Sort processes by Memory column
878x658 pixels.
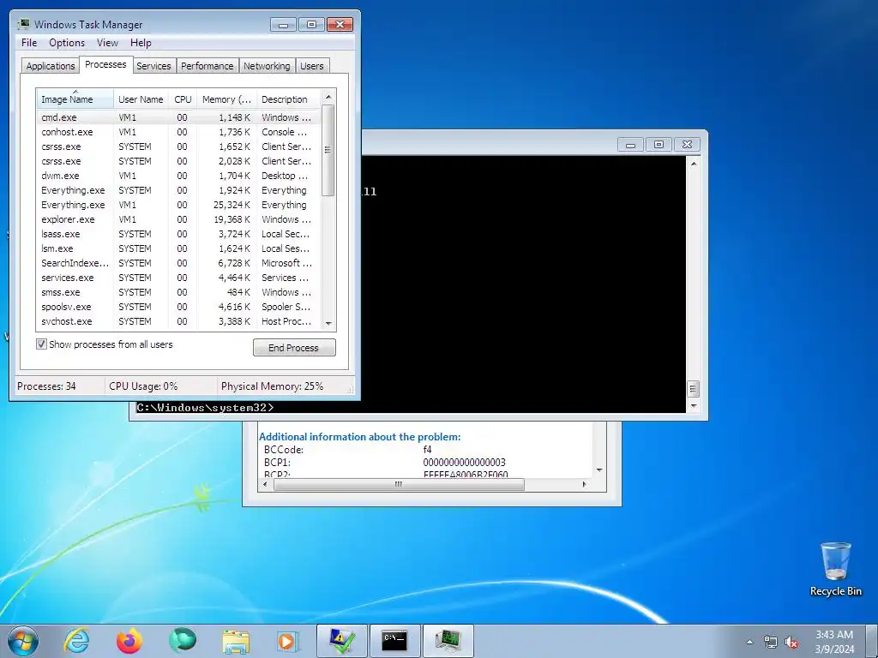[226, 99]
